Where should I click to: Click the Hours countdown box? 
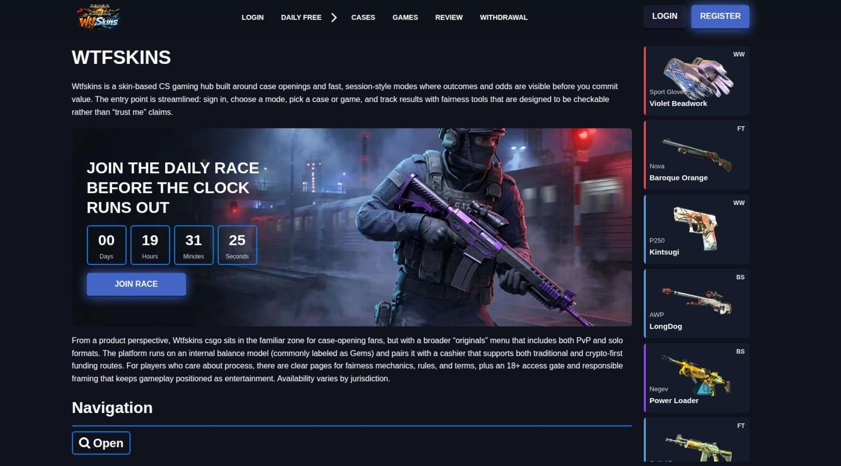pyautogui.click(x=150, y=245)
